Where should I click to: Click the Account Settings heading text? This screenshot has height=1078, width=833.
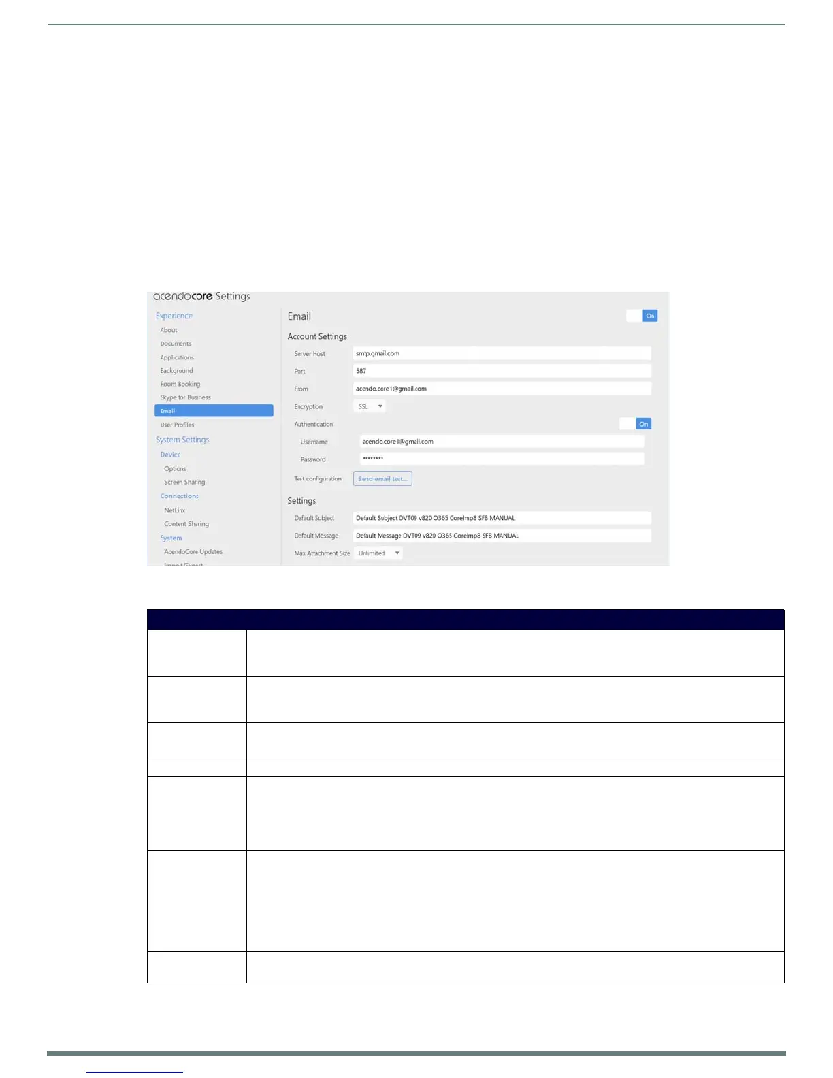tap(317, 336)
